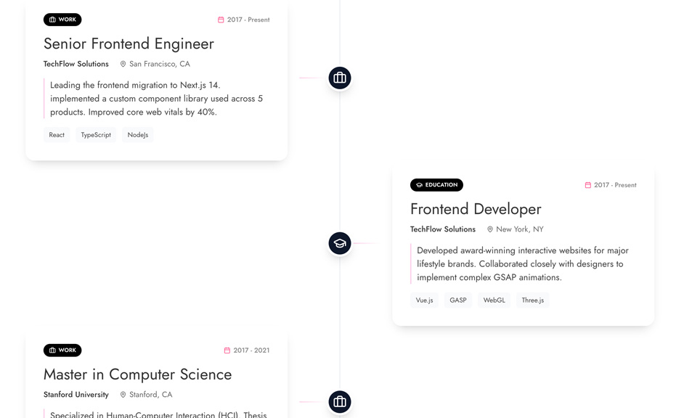Click the WORK badge above Master in Computer Science
684x418 pixels.
point(62,351)
